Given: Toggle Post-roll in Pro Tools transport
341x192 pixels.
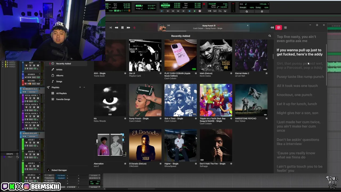Looking at the screenshot, I should coord(165,5).
